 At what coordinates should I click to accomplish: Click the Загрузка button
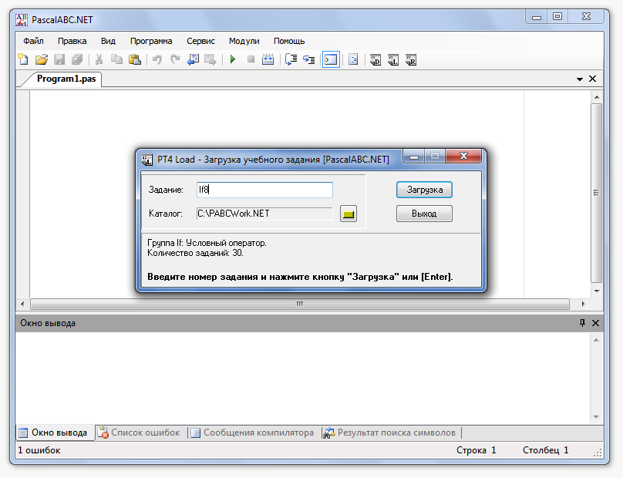coord(424,190)
